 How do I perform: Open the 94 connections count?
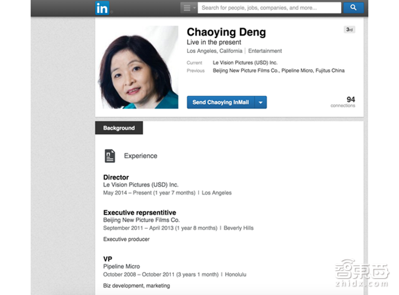pos(343,102)
